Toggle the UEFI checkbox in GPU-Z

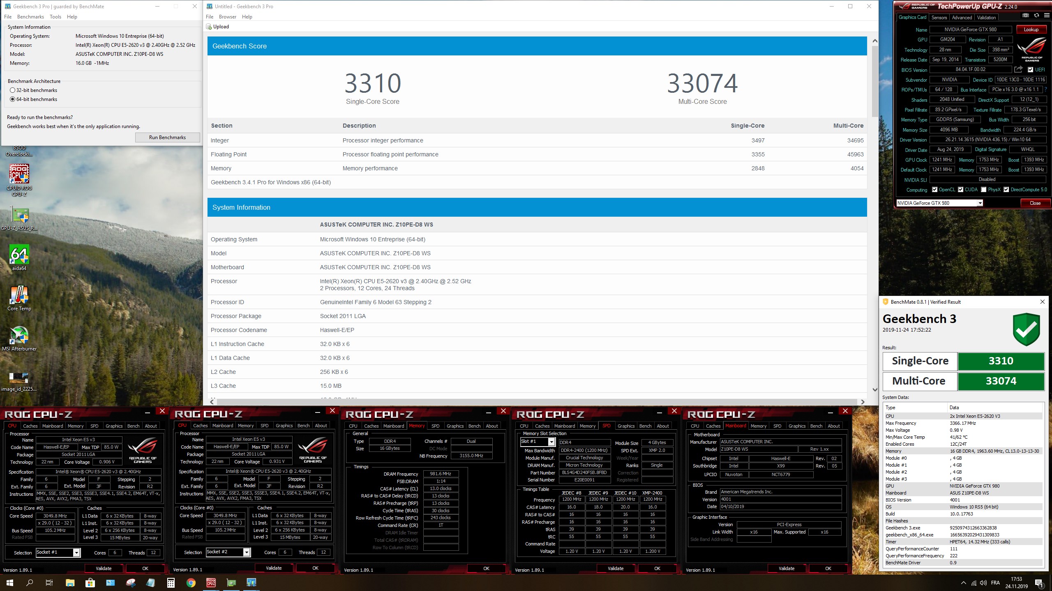1031,70
